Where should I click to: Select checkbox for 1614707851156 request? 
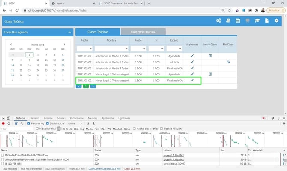click(x=3, y=164)
